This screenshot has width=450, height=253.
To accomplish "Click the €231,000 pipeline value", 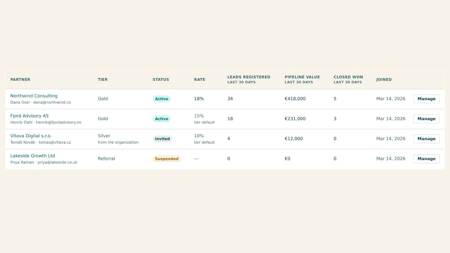I will tap(295, 119).
